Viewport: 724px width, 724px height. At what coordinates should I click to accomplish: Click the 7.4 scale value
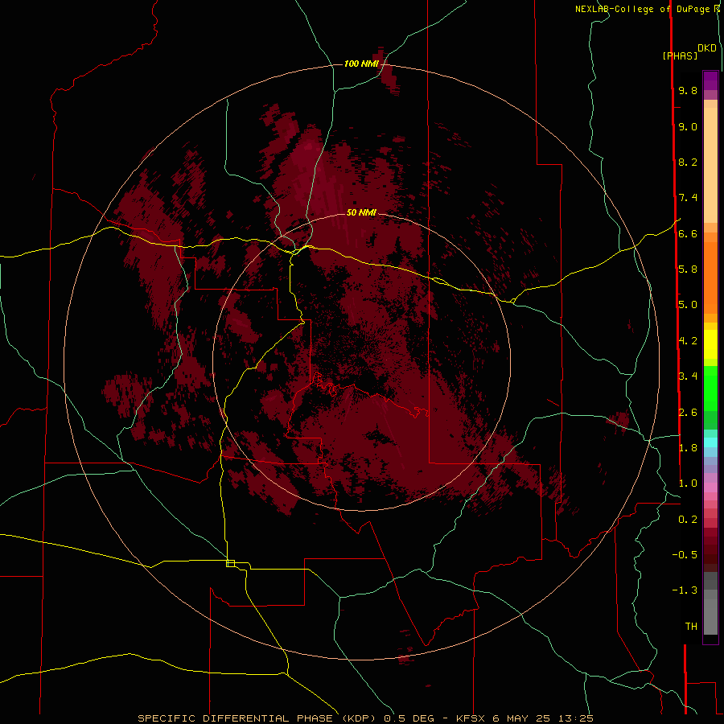click(x=688, y=198)
